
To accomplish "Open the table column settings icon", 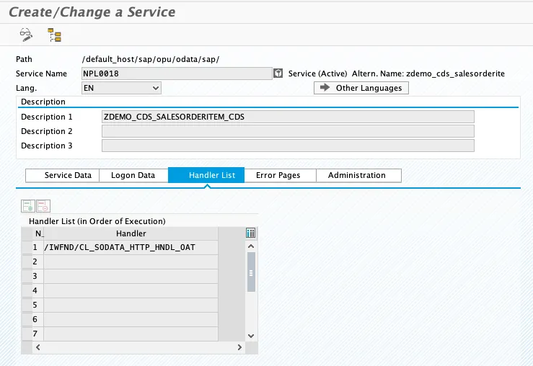I will (x=251, y=233).
